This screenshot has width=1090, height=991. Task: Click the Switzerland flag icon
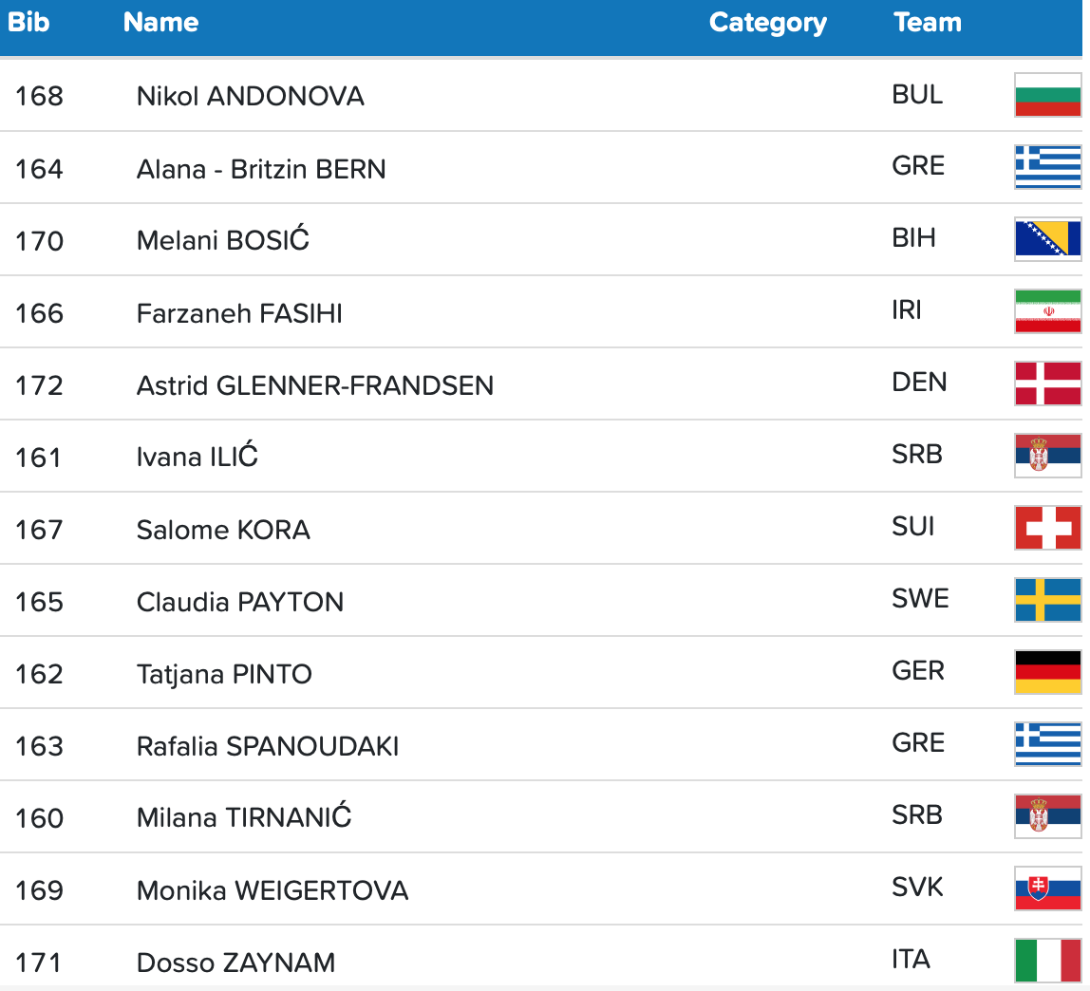click(x=1047, y=528)
